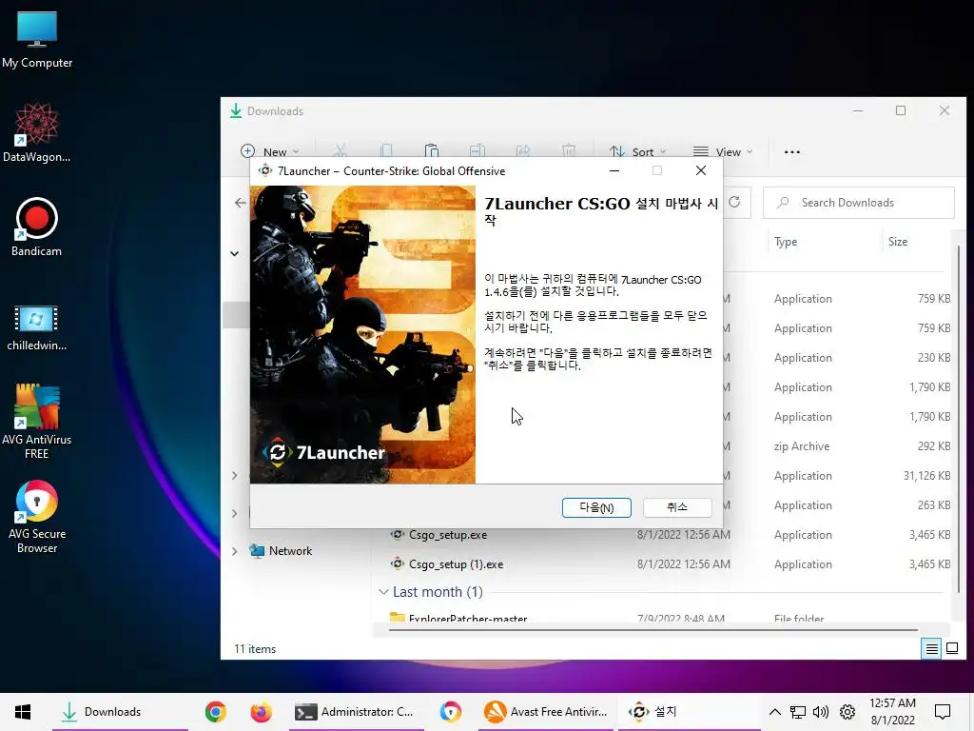
Task: Open My Computer desktop icon
Action: coord(37,39)
